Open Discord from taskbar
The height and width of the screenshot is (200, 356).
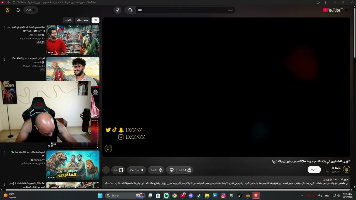click(191, 196)
